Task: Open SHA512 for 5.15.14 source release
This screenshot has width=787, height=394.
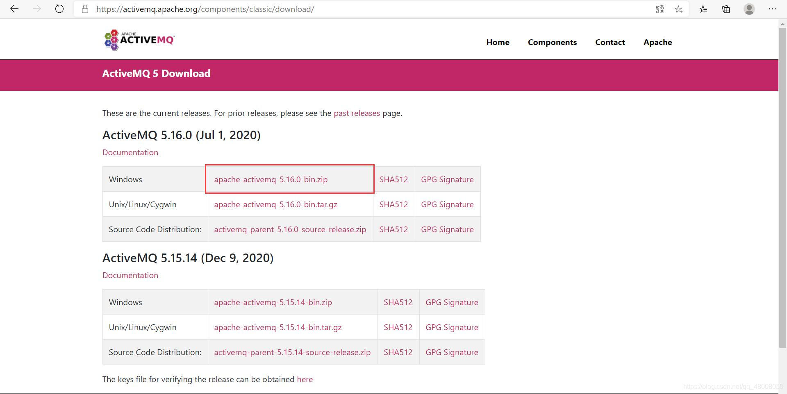Action: pos(398,352)
